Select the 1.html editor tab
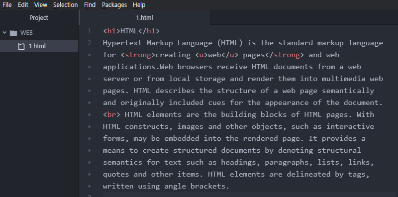The height and width of the screenshot is (197, 398). 145,18
